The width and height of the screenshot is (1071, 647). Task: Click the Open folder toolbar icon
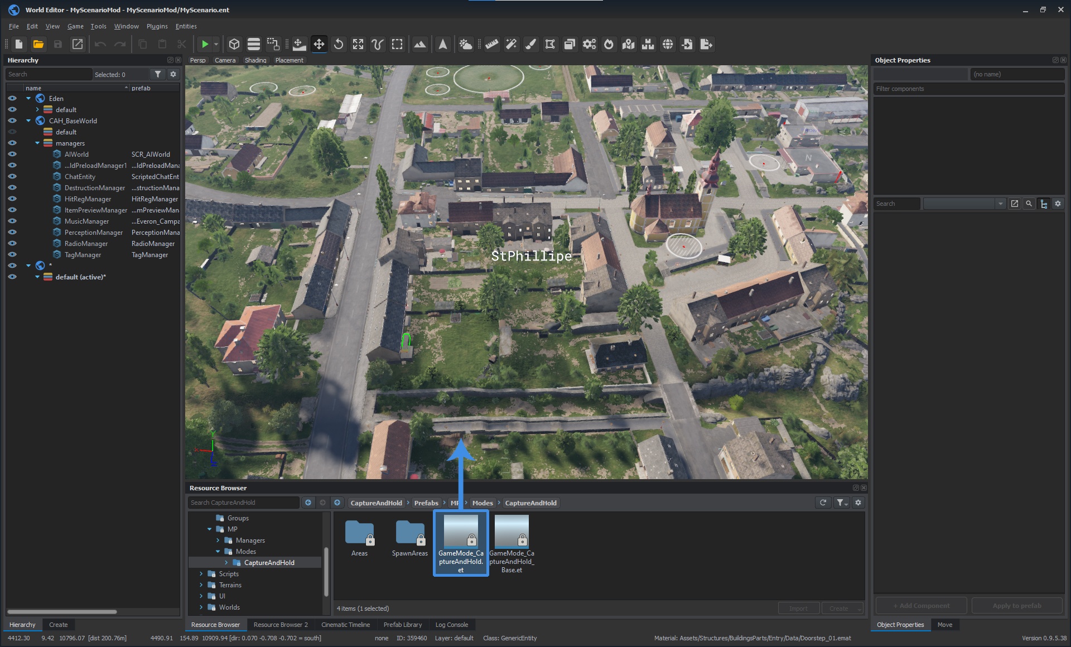[x=38, y=44]
